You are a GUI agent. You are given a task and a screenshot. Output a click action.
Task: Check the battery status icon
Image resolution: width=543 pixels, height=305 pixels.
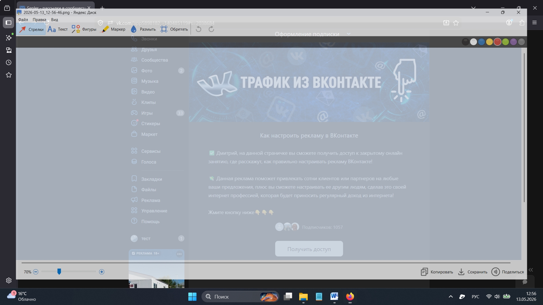point(507,297)
